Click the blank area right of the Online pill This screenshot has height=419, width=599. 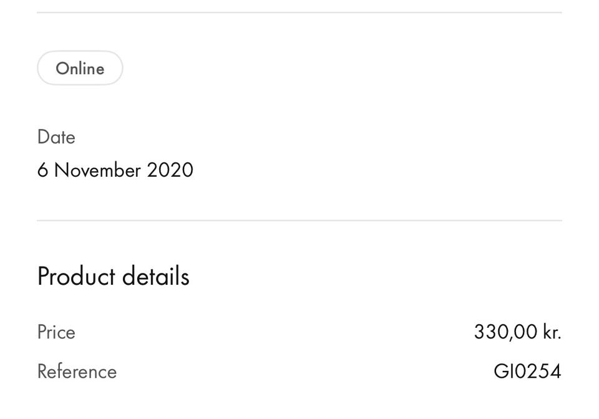pyautogui.click(x=343, y=68)
